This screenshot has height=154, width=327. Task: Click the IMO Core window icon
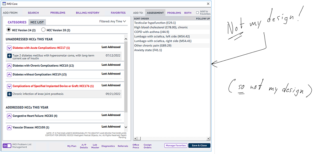pos(4,4)
